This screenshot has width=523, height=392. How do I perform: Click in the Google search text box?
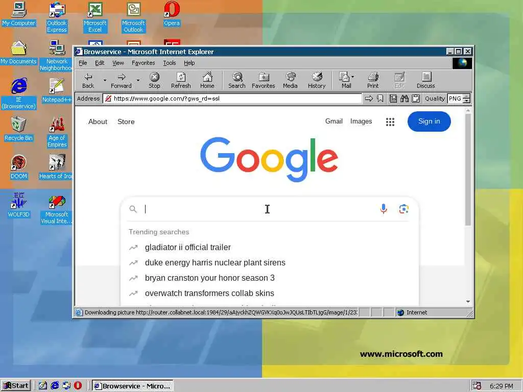pyautogui.click(x=260, y=209)
